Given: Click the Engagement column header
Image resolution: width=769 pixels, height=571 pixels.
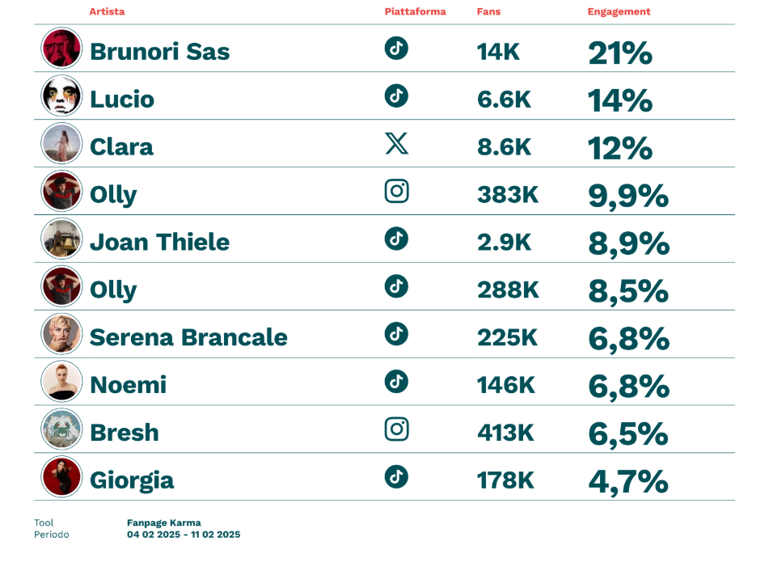Looking at the screenshot, I should [x=619, y=12].
